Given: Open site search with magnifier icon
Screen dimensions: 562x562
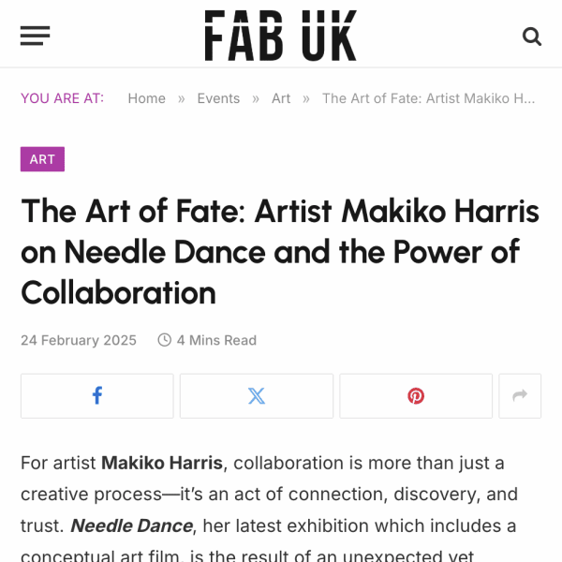Looking at the screenshot, I should pos(531,37).
